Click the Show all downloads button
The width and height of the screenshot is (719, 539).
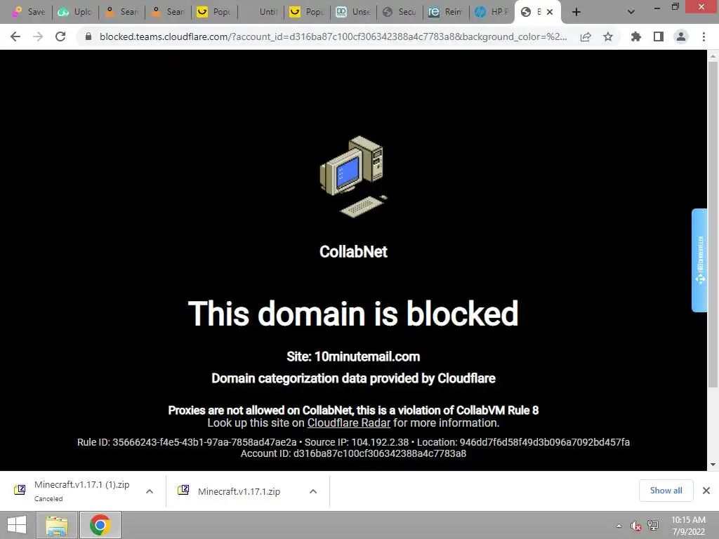tap(666, 491)
